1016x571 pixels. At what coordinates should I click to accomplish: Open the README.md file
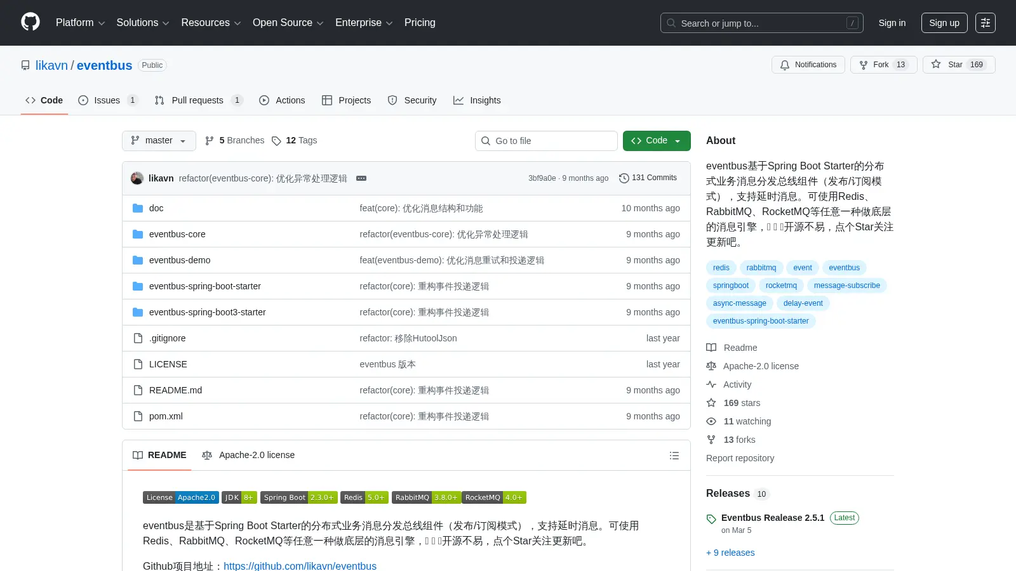[175, 390]
